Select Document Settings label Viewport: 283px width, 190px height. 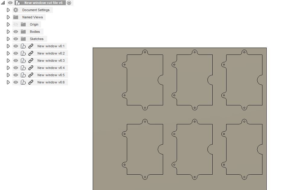pyautogui.click(x=36, y=10)
